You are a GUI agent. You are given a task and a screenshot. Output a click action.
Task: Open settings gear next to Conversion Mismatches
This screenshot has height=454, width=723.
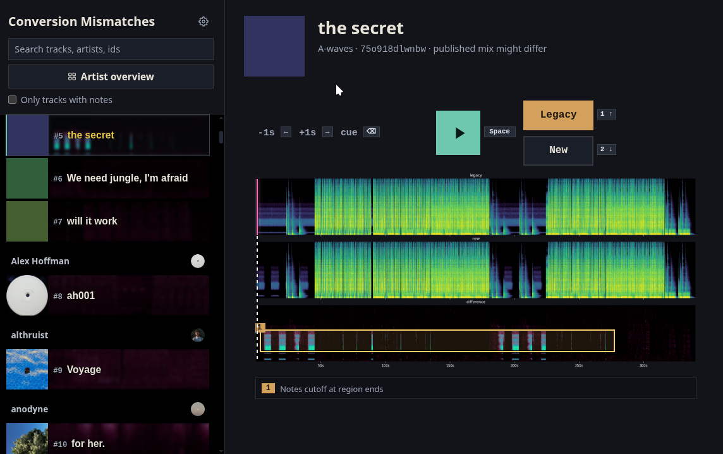pos(204,21)
